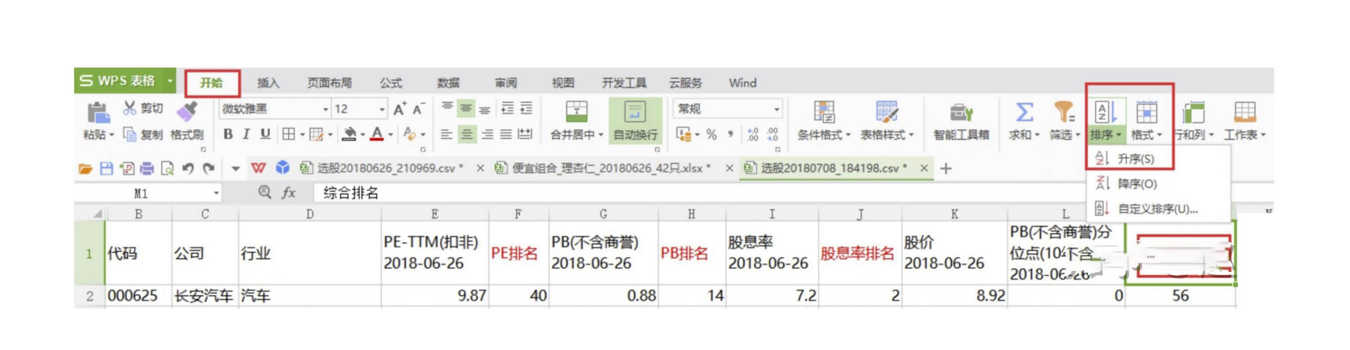1350x350 pixels.
Task: Click the font color red A swatch
Action: [377, 135]
